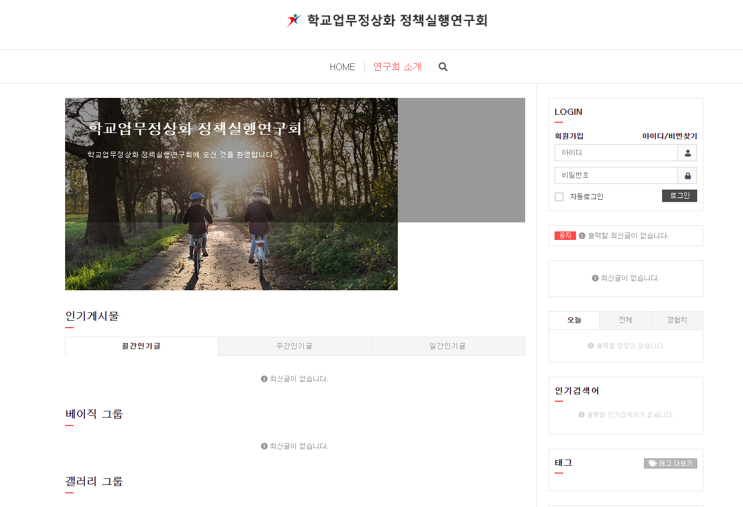Click the user icon beside 아이디 field

pyautogui.click(x=688, y=153)
